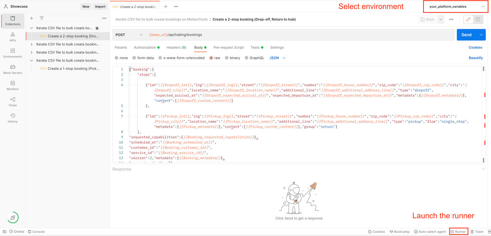This screenshot has height=236, width=491.
Task: Click the Import button
Action: click(100, 6)
